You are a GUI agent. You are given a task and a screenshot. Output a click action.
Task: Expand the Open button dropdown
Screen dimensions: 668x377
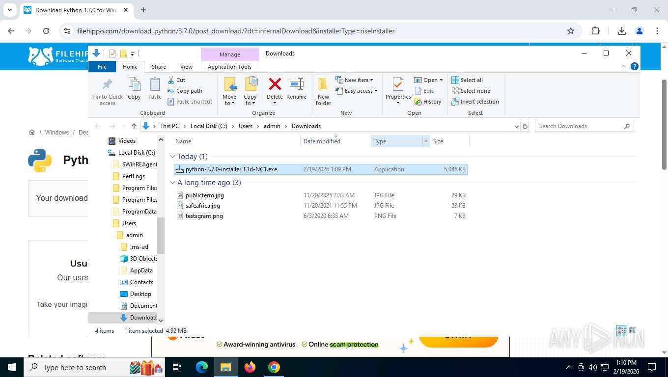(441, 80)
